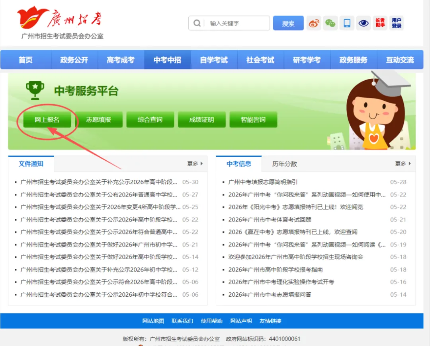Click 使用帮助 in footer

pos(212,321)
